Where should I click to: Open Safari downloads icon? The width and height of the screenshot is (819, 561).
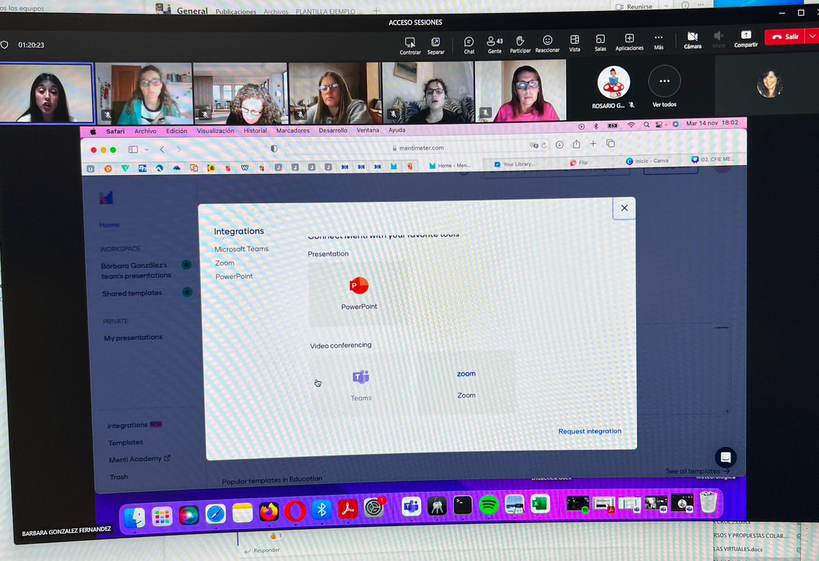(x=559, y=145)
